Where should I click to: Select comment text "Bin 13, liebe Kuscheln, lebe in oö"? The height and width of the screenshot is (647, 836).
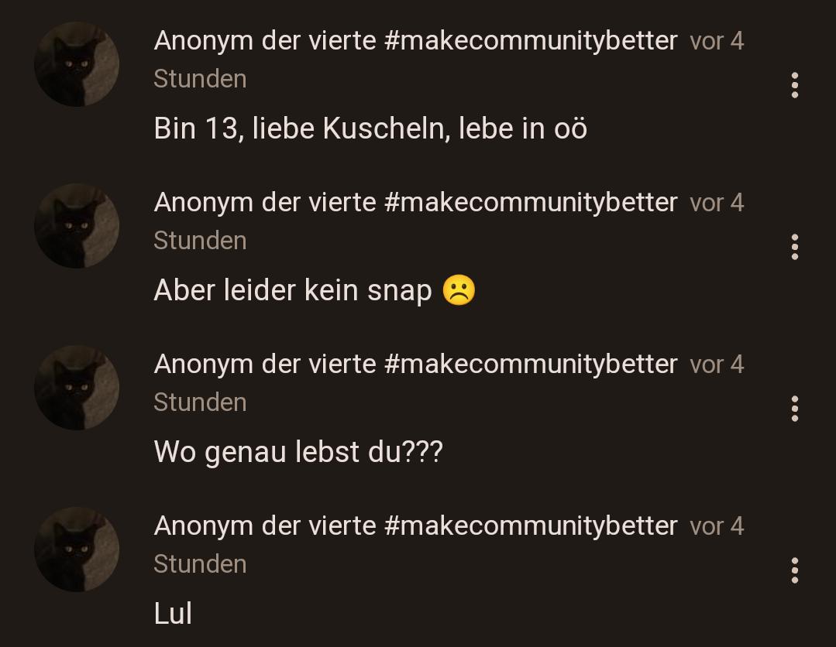pos(370,128)
